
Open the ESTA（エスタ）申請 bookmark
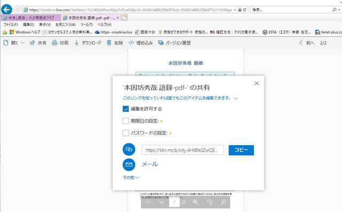click(x=287, y=32)
